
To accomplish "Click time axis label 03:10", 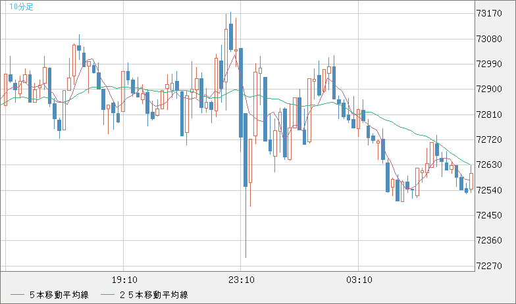I will coord(359,280).
